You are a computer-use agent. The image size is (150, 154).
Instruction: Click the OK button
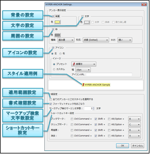[x=122, y=146]
